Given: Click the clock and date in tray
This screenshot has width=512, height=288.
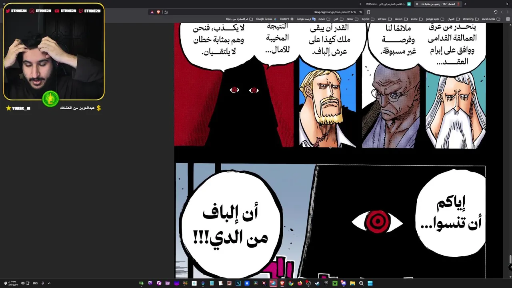Looking at the screenshot, I should click(14, 283).
